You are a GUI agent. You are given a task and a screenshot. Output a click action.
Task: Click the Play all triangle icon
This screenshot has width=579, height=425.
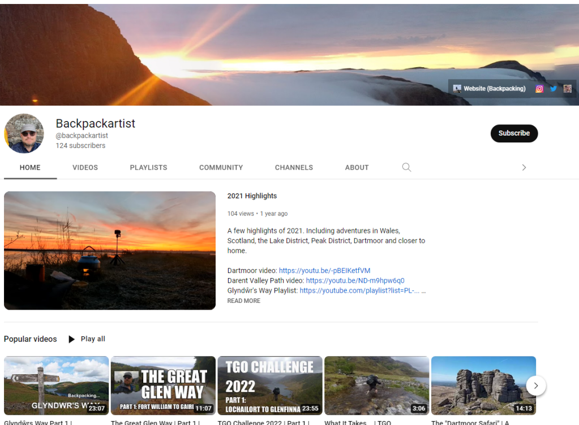click(71, 339)
